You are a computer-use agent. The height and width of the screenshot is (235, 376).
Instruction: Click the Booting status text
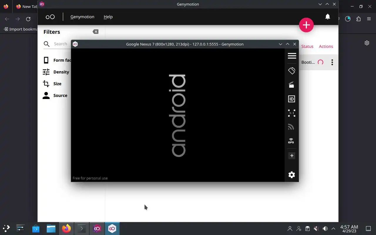click(x=308, y=62)
